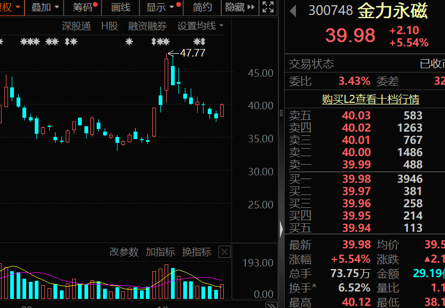The width and height of the screenshot is (445, 308).
Task: Click the fullscreen expand icon in the toolbar
Action: (269, 7)
